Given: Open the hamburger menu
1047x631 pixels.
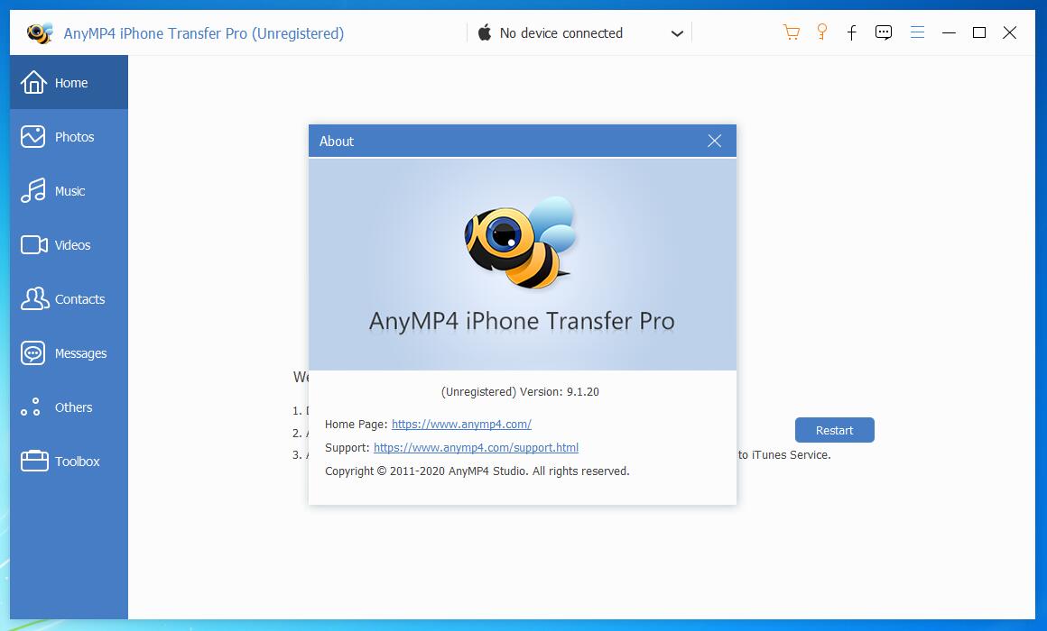Looking at the screenshot, I should [x=917, y=32].
